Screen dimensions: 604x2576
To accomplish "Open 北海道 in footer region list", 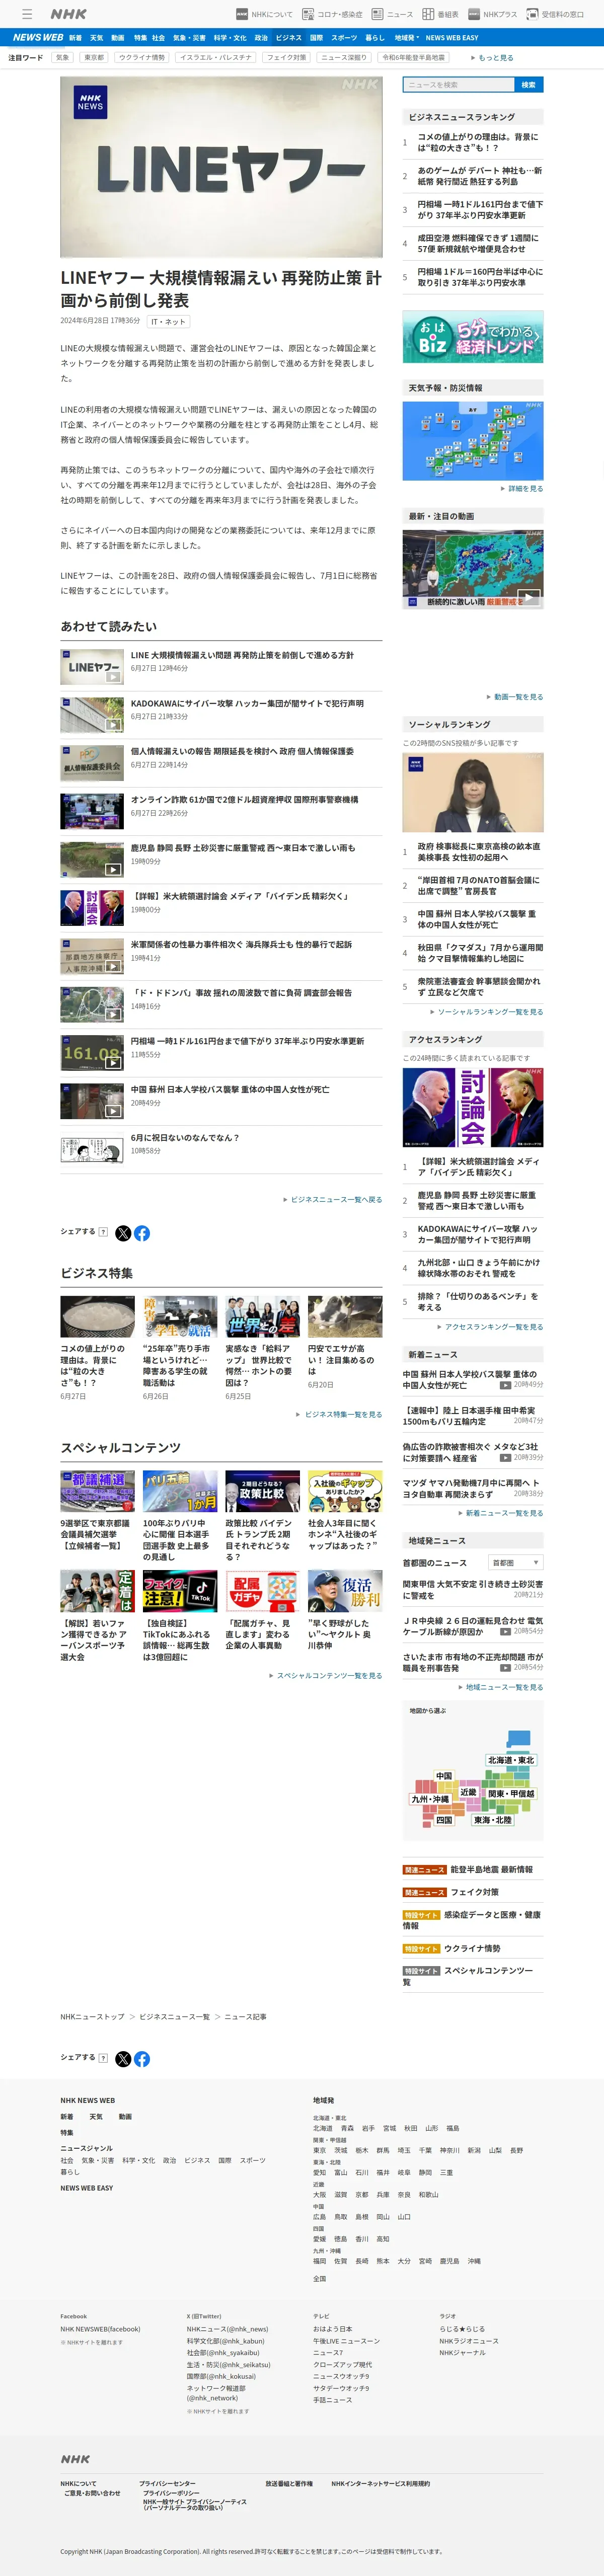I will click(322, 2128).
